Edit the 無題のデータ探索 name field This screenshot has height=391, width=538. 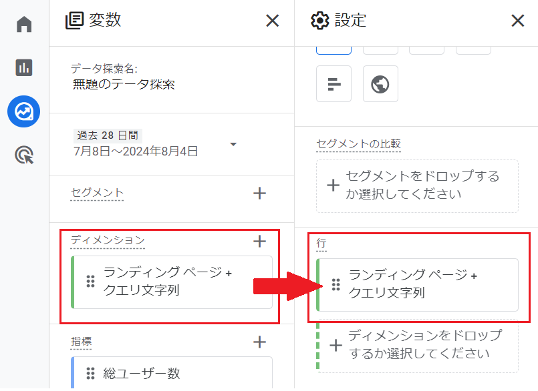124,84
